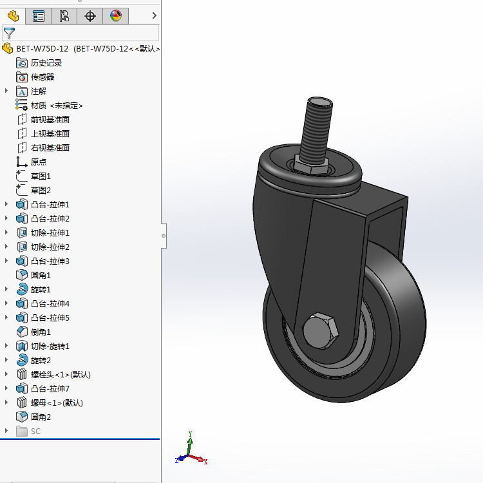
Task: Click the hex axle bolt head
Action: coord(321,331)
